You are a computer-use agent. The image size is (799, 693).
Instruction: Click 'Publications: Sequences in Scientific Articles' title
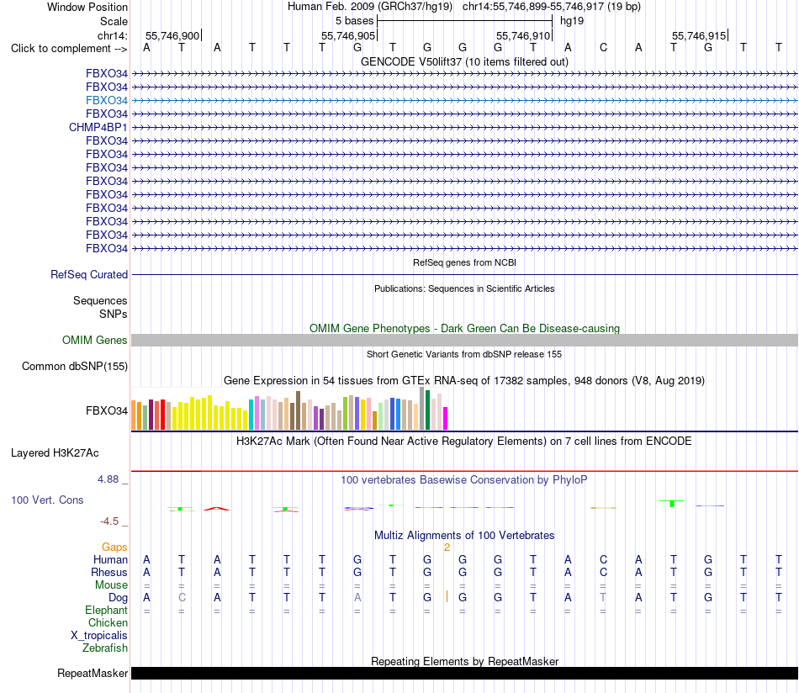click(x=464, y=288)
